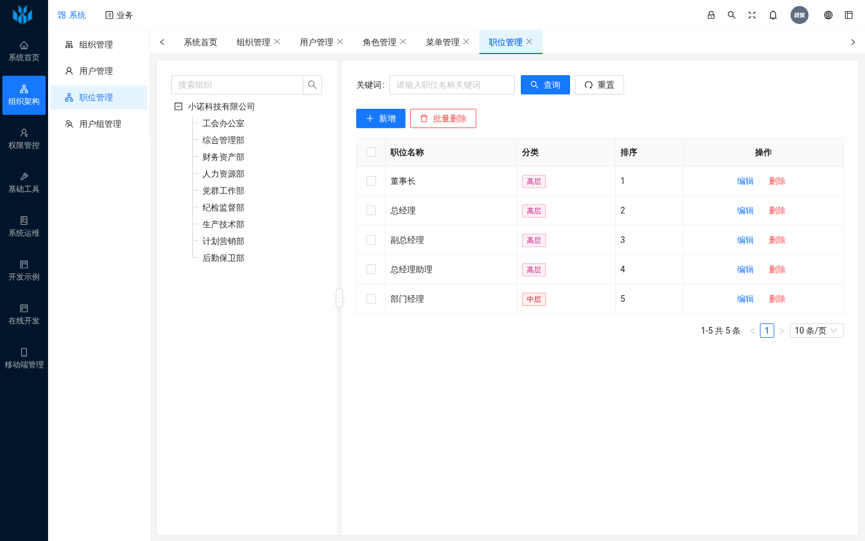The width and height of the screenshot is (865, 541).
Task: Open 系统运维 in the sidebar
Action: 24,227
